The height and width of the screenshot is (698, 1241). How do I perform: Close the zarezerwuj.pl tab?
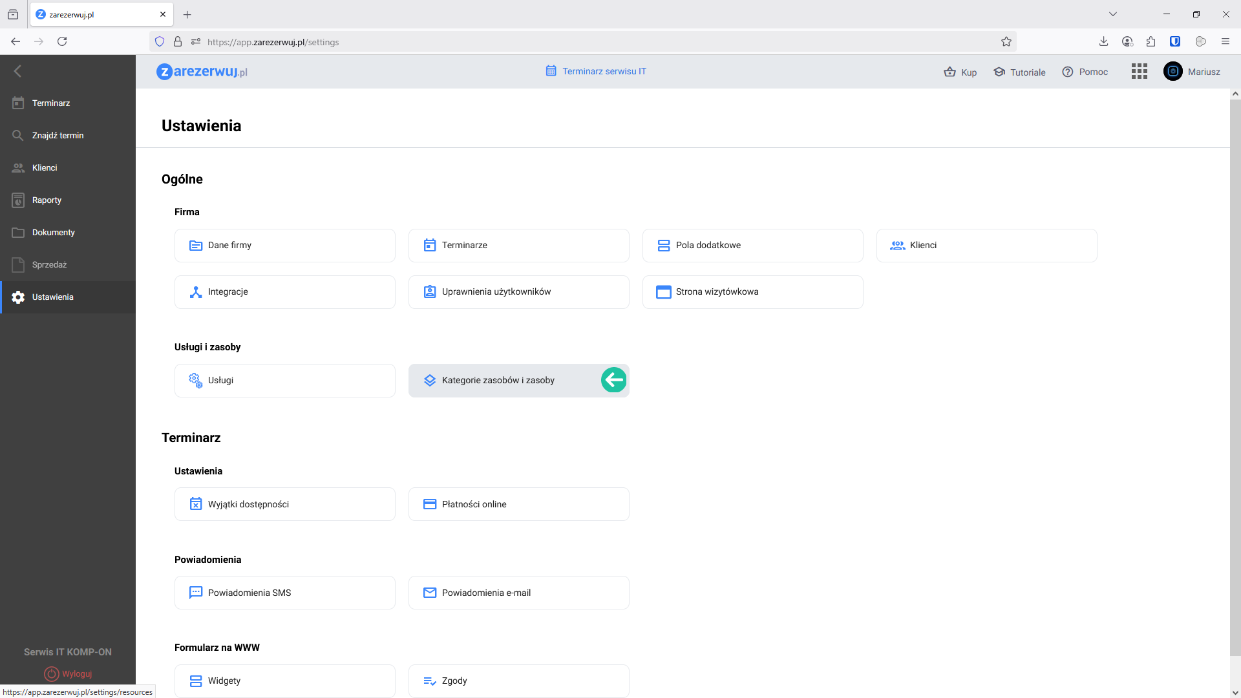[x=163, y=14]
